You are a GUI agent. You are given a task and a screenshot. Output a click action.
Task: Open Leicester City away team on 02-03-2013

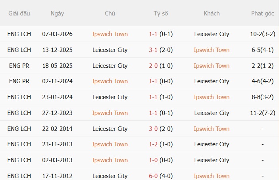[212, 160]
